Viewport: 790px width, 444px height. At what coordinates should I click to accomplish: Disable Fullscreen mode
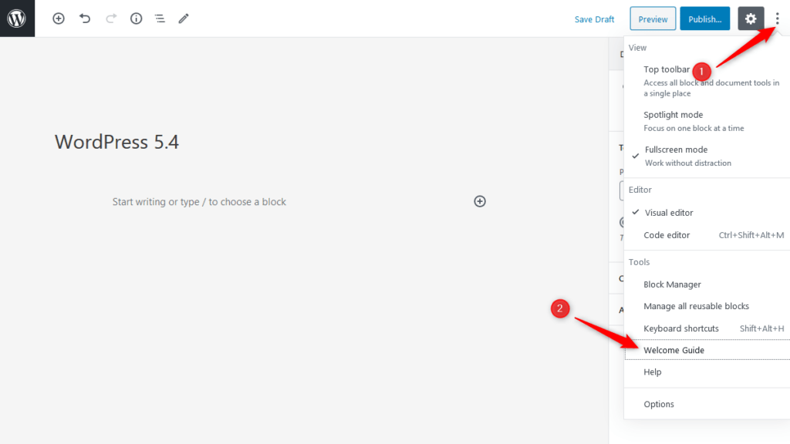pyautogui.click(x=707, y=156)
